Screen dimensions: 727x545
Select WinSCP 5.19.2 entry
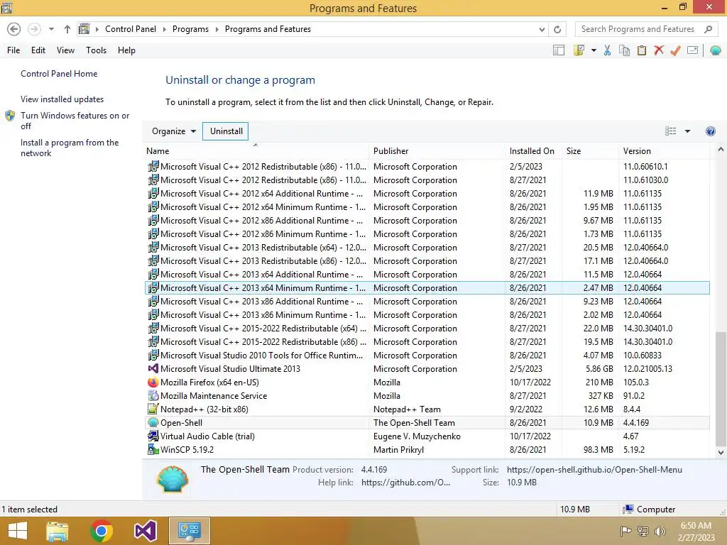click(427, 449)
